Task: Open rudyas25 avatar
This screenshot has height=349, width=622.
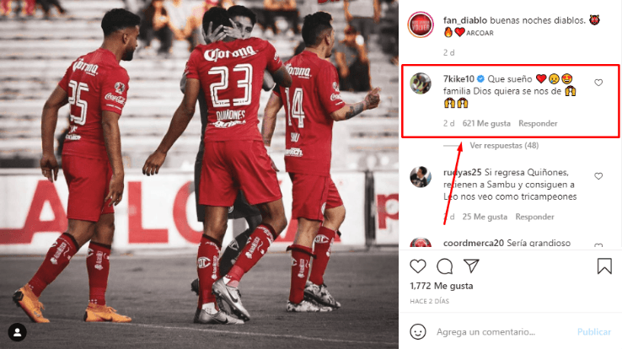Action: tap(421, 177)
